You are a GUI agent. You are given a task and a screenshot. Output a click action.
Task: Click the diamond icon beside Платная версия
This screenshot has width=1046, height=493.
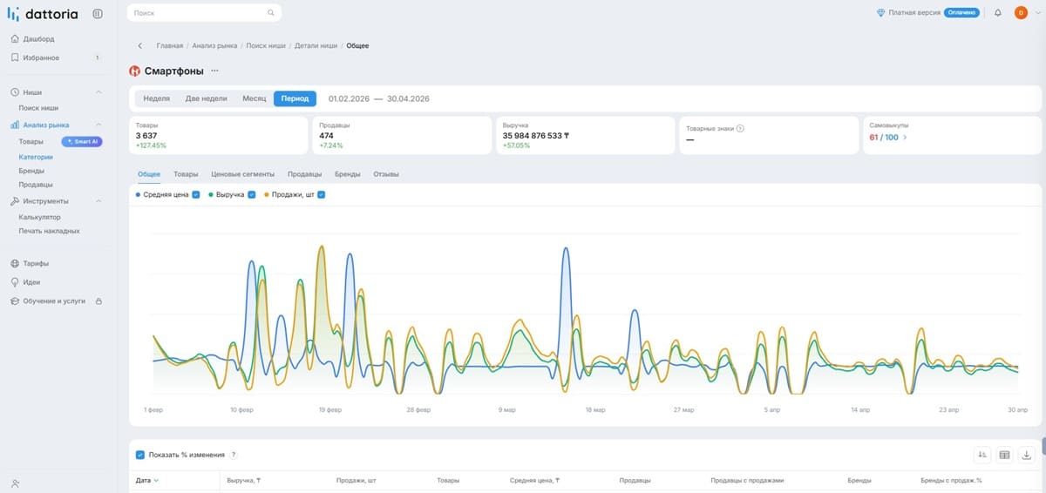click(881, 13)
